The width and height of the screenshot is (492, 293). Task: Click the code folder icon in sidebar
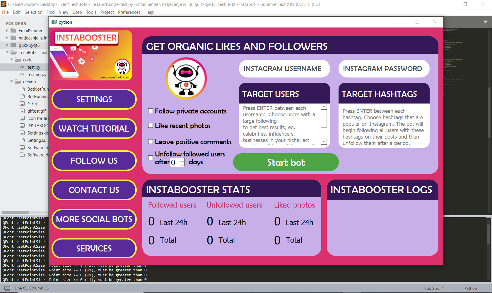[18, 60]
